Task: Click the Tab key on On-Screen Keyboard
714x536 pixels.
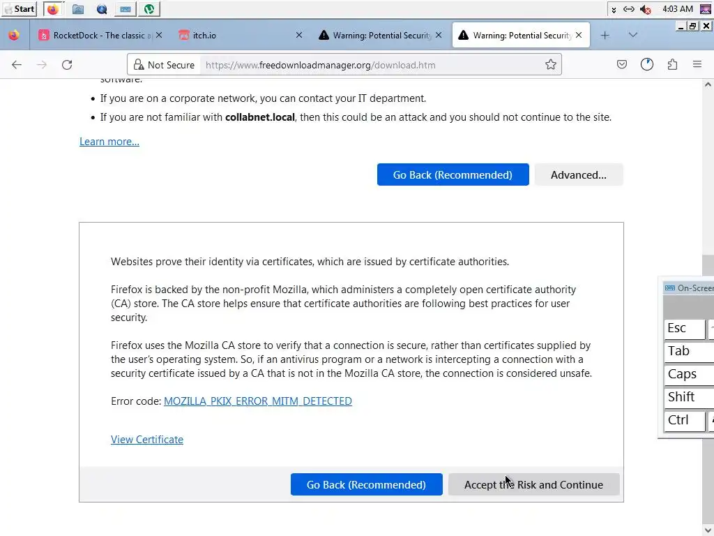Action: [x=689, y=352]
